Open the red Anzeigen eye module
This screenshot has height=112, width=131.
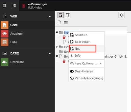point(27,34)
